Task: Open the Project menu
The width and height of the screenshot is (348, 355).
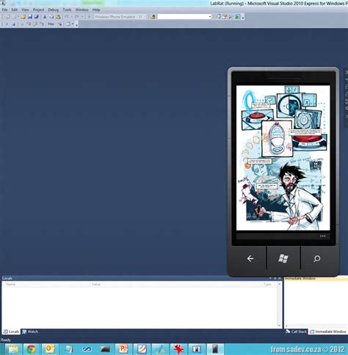Action: [38, 10]
